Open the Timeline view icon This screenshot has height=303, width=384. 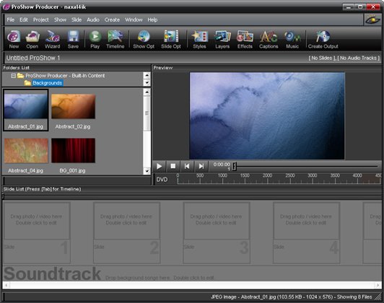[x=115, y=39]
